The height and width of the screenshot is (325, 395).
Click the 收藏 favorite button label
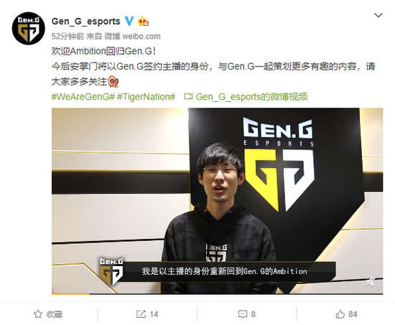(x=54, y=314)
